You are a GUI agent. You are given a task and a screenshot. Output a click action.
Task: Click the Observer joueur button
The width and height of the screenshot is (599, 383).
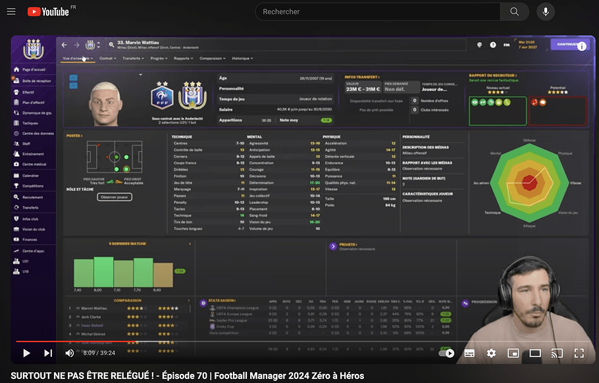pyautogui.click(x=115, y=197)
